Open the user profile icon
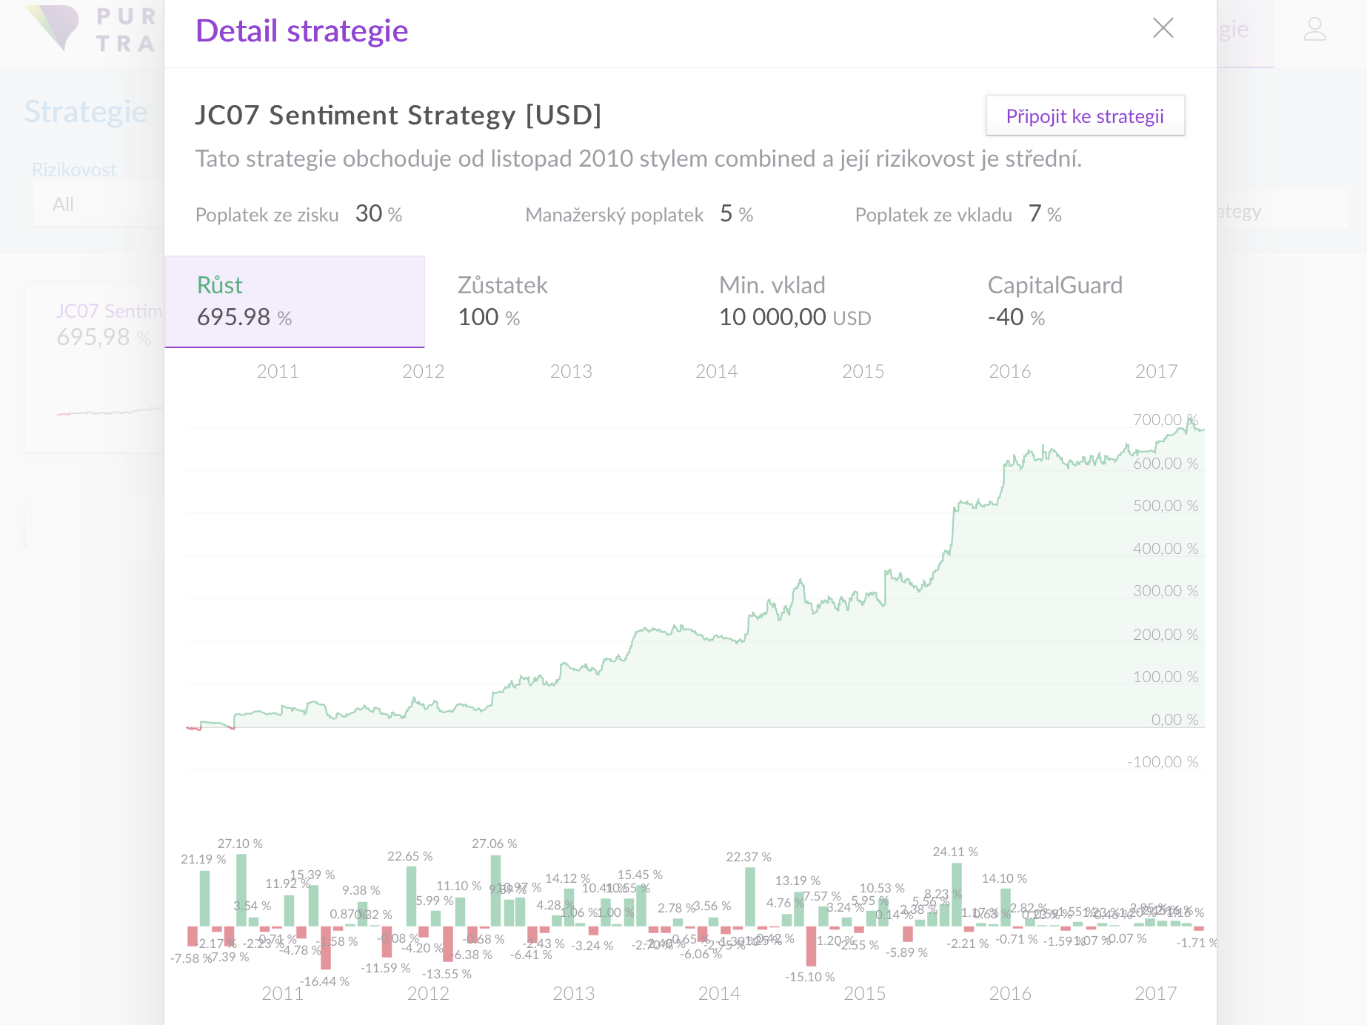The width and height of the screenshot is (1367, 1025). (x=1314, y=29)
